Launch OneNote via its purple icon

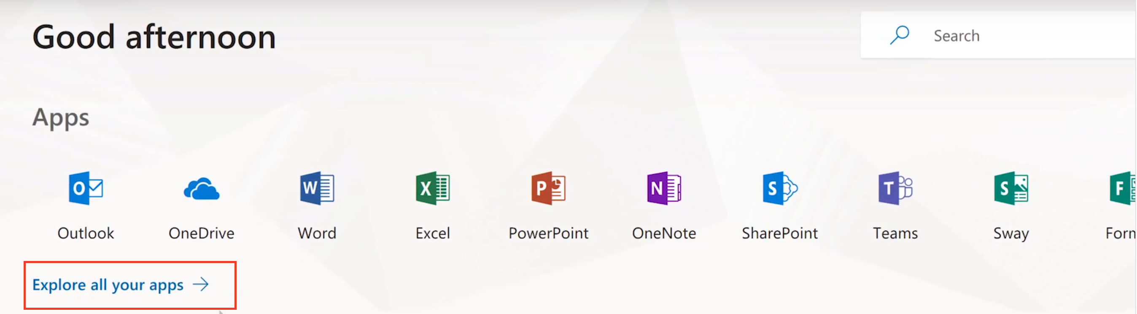pyautogui.click(x=664, y=188)
